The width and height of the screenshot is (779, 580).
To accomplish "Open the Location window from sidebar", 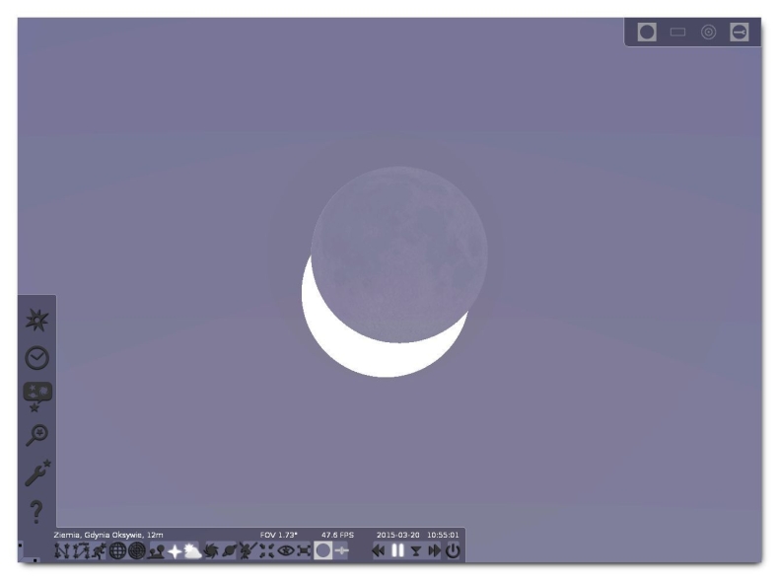I will click(35, 321).
